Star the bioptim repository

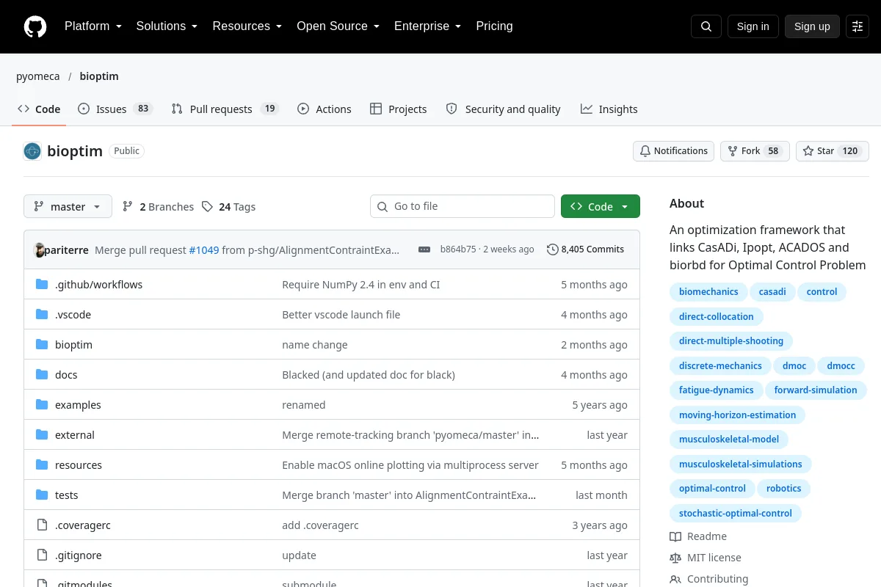coord(833,151)
